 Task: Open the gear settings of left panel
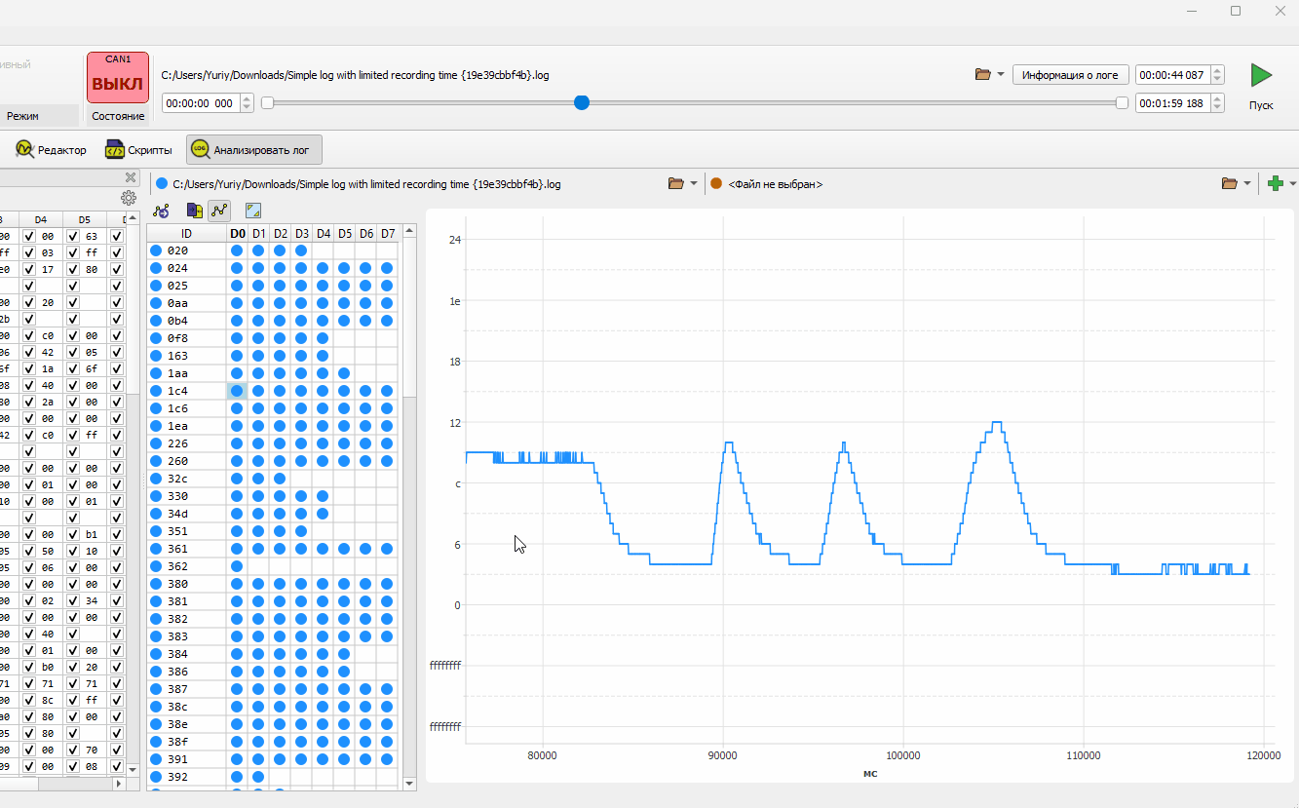point(129,198)
